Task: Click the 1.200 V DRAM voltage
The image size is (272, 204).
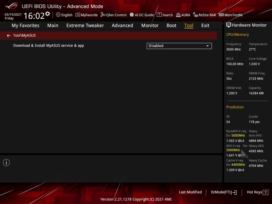Action: (x=232, y=93)
